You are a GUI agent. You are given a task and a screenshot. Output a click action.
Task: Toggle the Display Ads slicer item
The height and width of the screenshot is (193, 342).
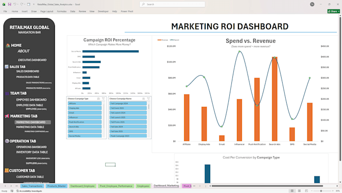tap(84, 108)
